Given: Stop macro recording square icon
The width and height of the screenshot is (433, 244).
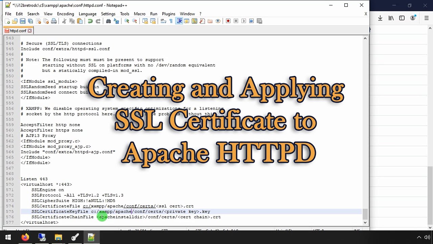Looking at the screenshot, I should pos(236,21).
